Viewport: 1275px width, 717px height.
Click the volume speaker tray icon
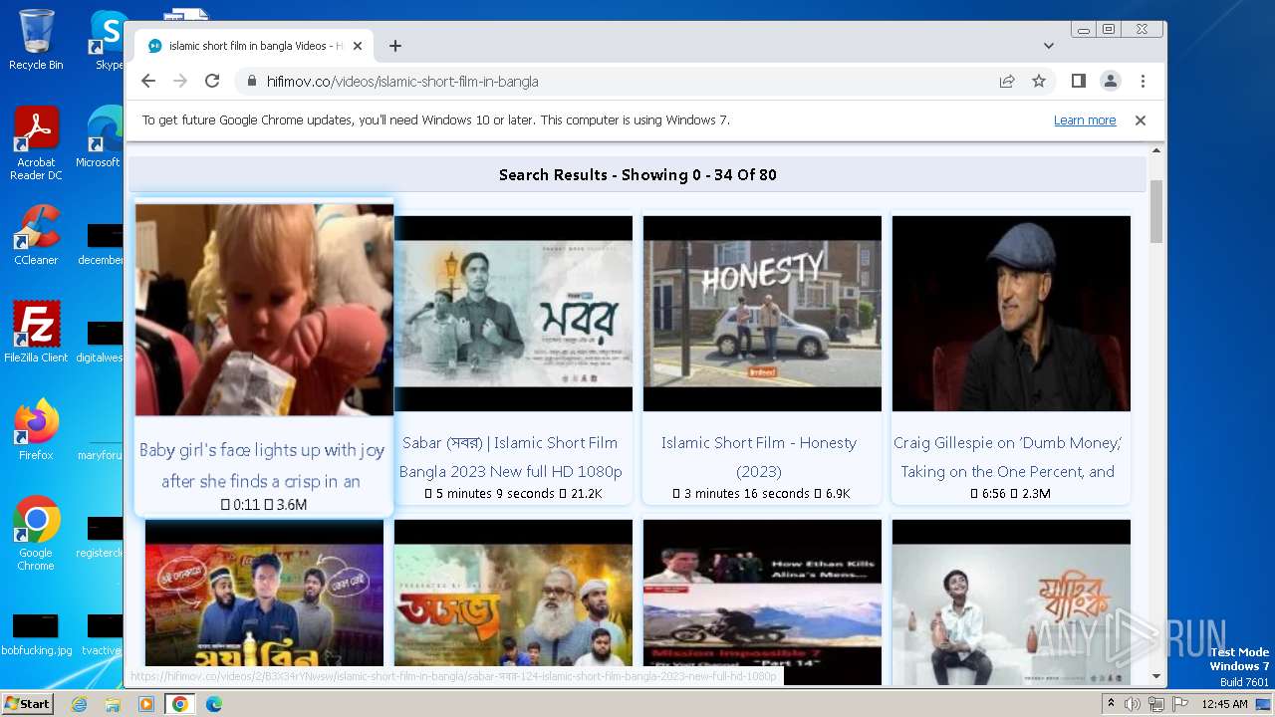1133,704
